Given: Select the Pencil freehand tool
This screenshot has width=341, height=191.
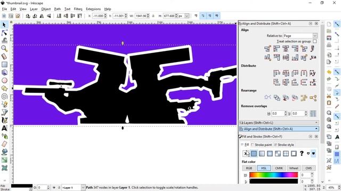Looking at the screenshot, I should 4,104.
